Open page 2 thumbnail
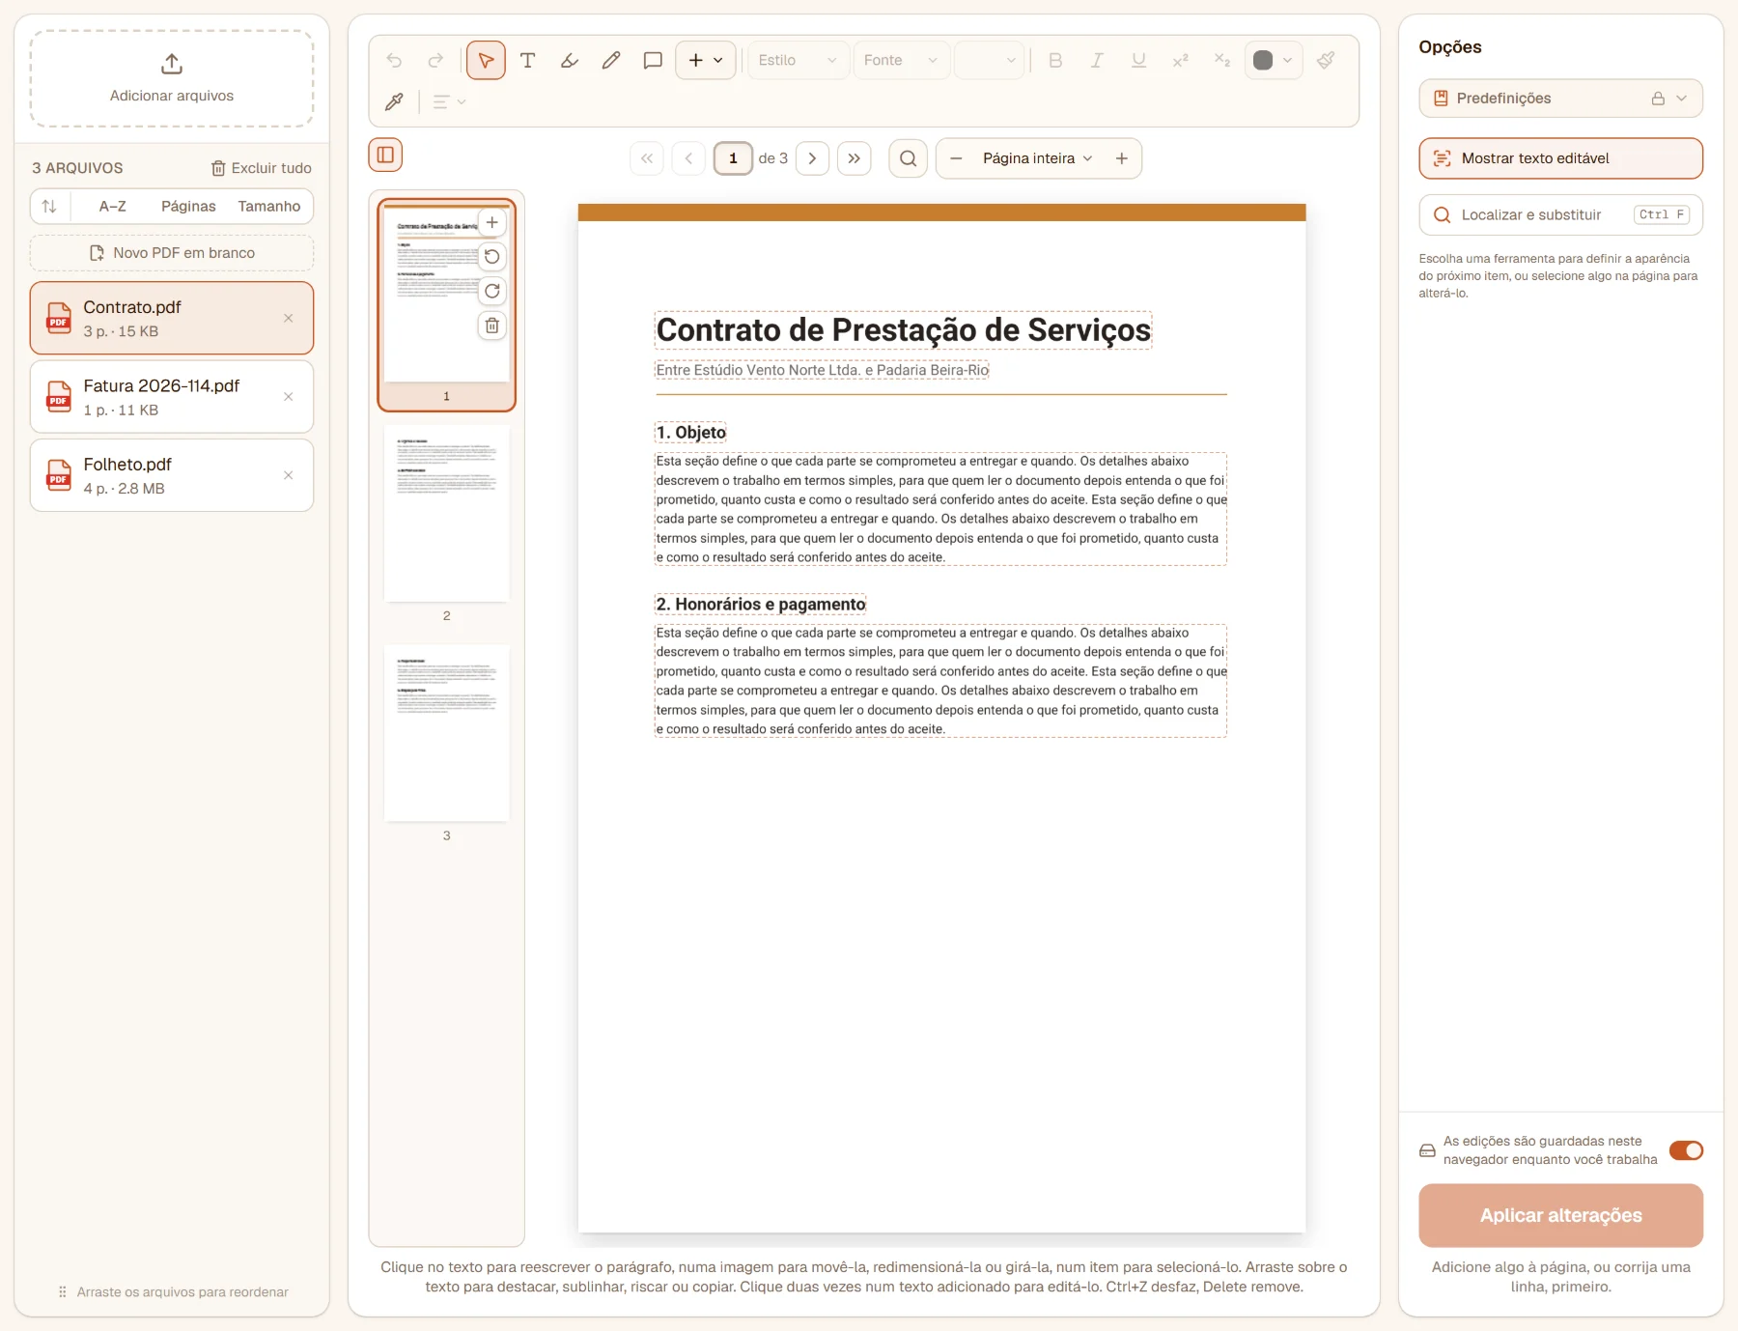 (x=446, y=514)
